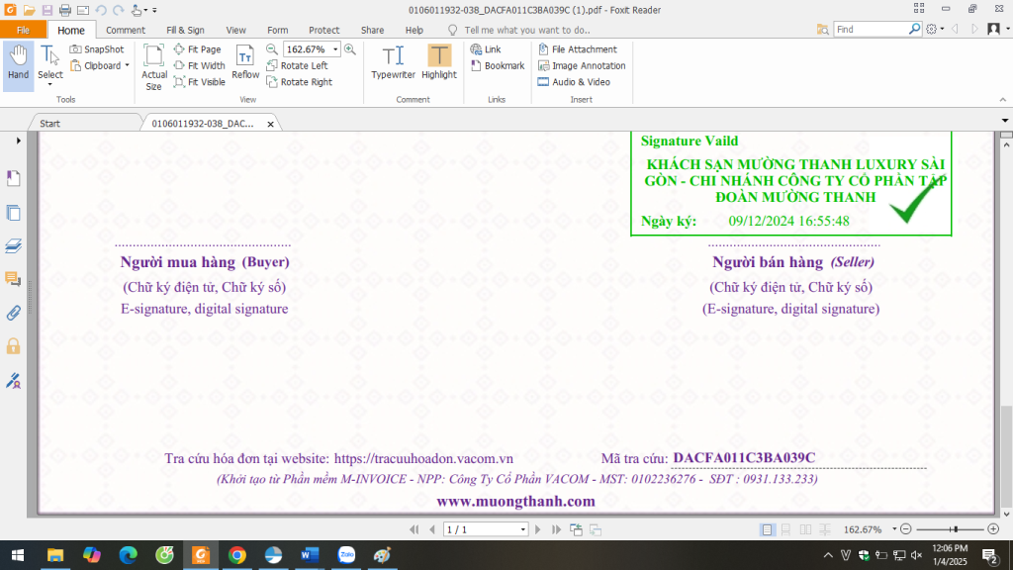Screen dimensions: 1013x570
Task: Open the Share ribbon tab
Action: click(372, 30)
